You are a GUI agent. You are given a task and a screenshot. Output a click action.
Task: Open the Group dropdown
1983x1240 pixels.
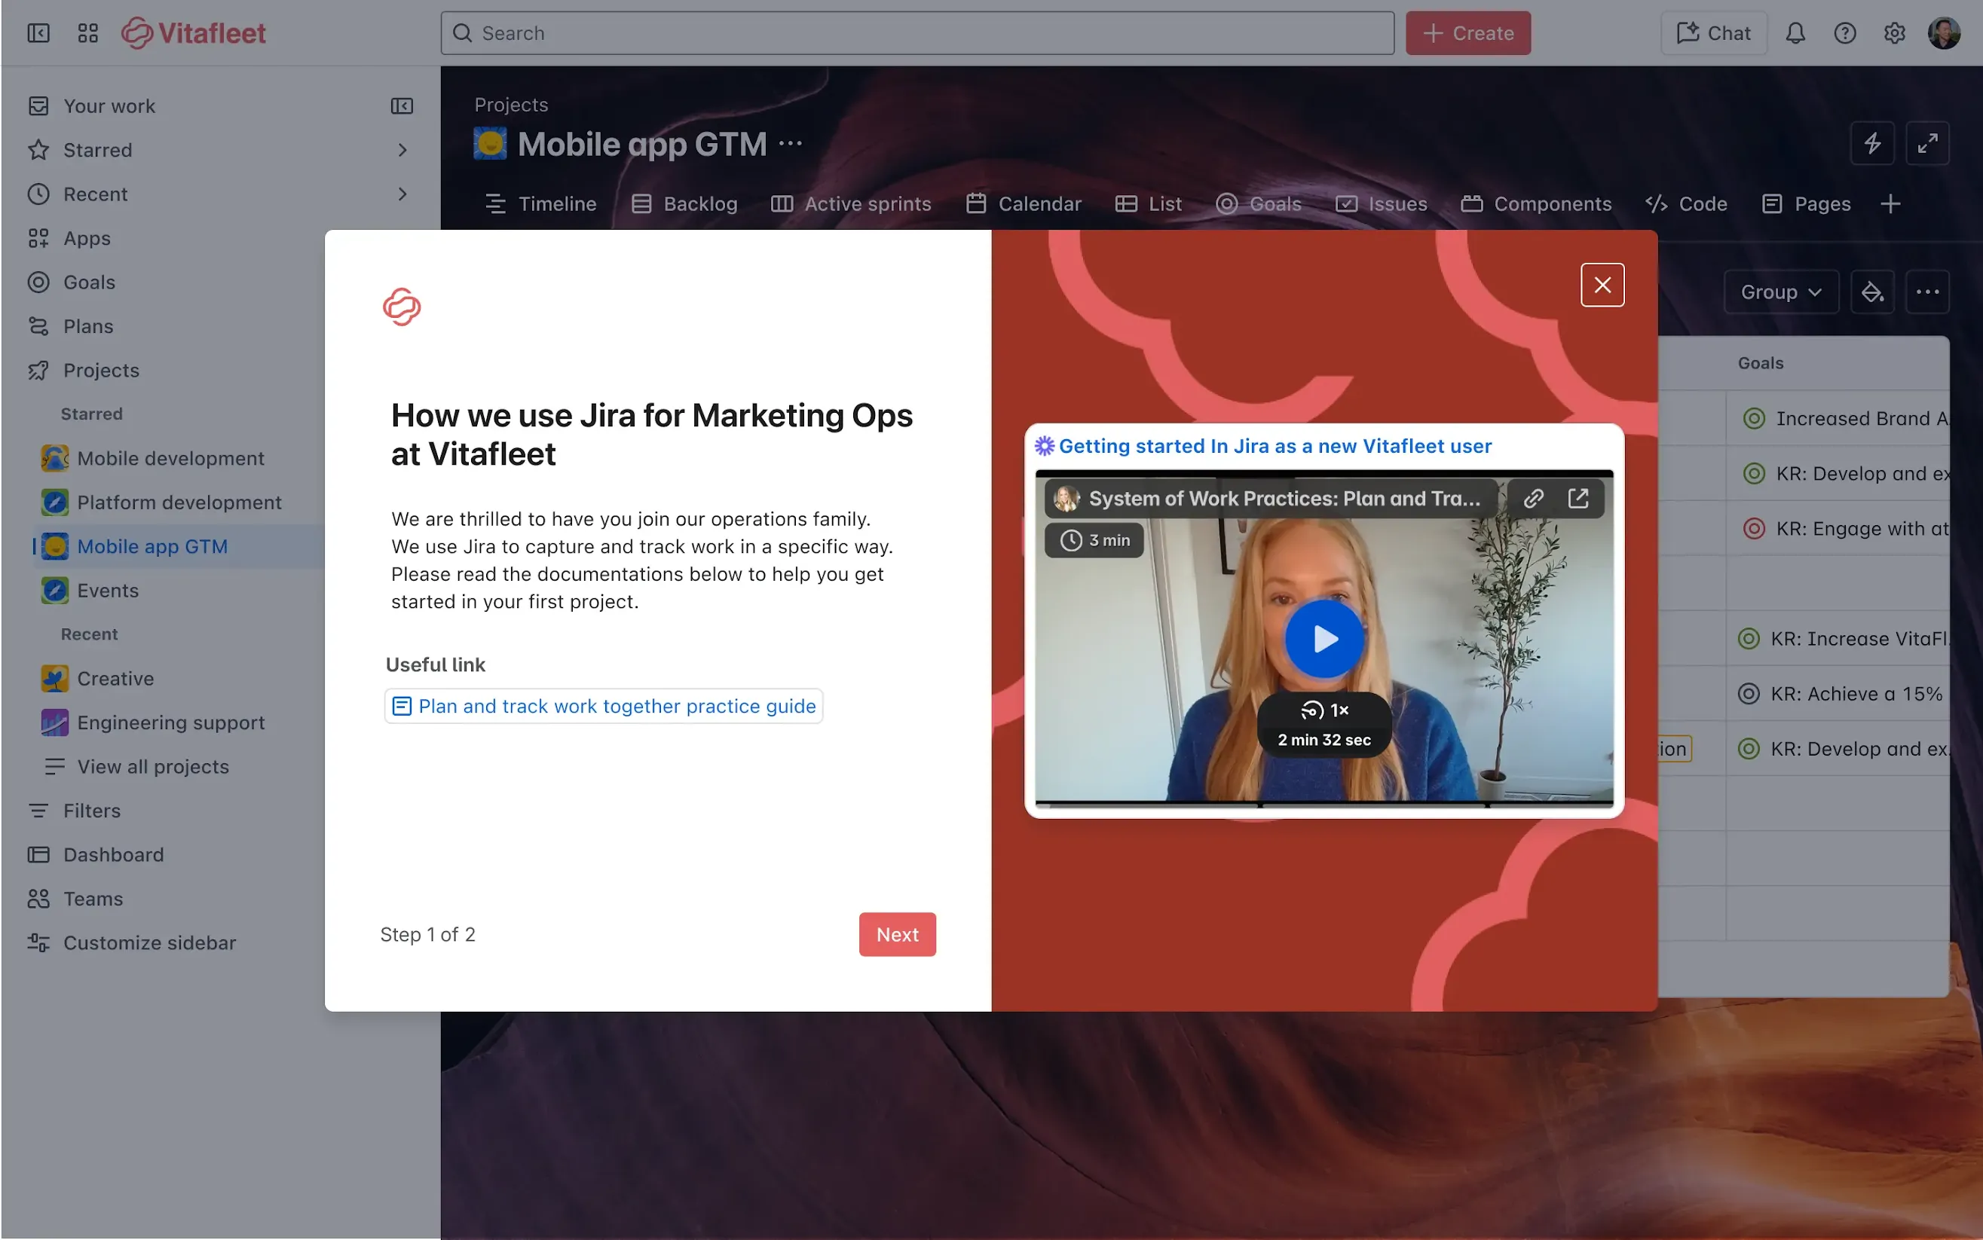pos(1780,291)
